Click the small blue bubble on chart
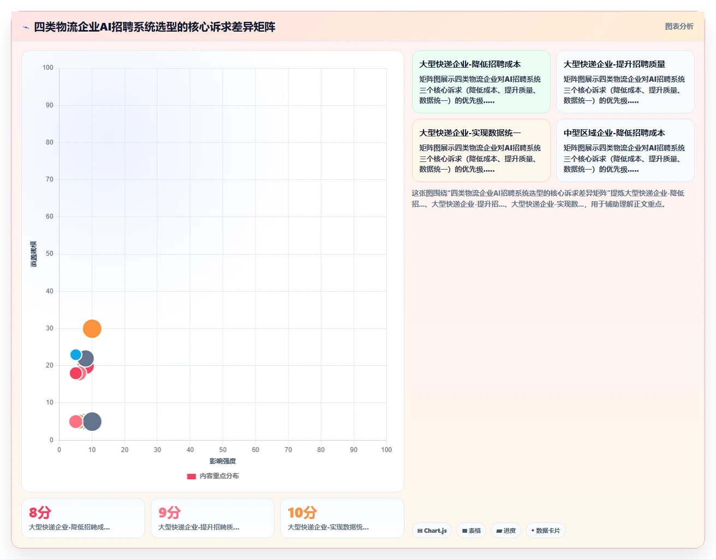 click(x=76, y=355)
